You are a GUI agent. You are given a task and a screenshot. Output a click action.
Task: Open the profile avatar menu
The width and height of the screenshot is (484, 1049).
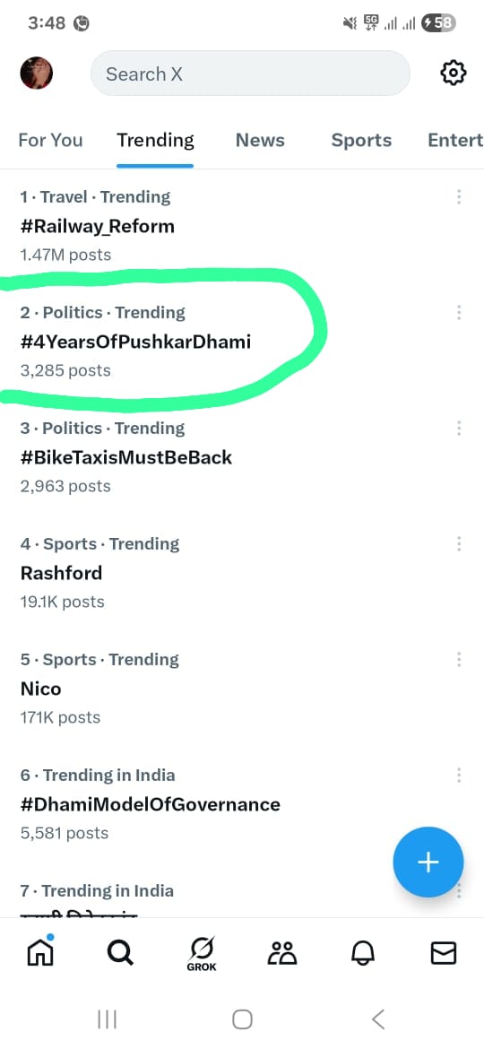click(36, 74)
